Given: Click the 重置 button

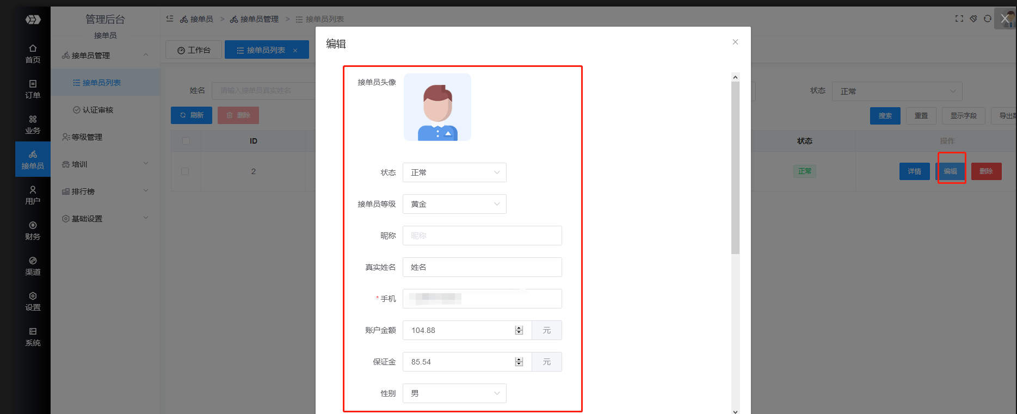Looking at the screenshot, I should point(921,116).
